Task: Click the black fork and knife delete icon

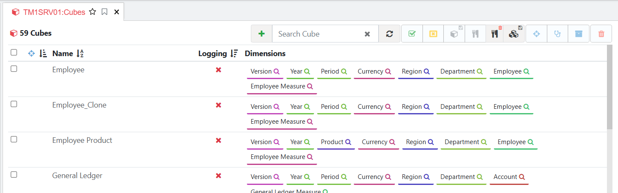Action: 494,34
